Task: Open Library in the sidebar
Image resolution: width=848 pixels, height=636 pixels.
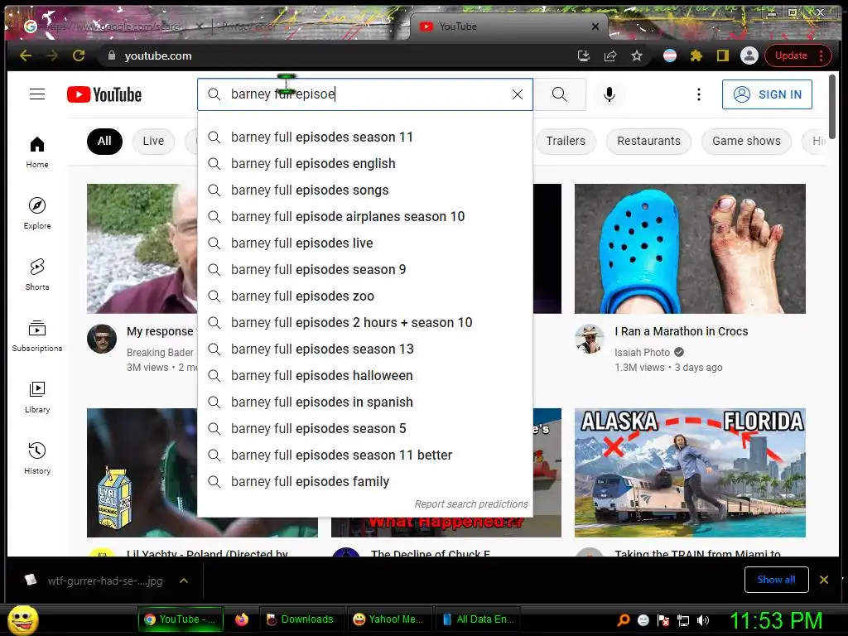Action: pyautogui.click(x=36, y=397)
